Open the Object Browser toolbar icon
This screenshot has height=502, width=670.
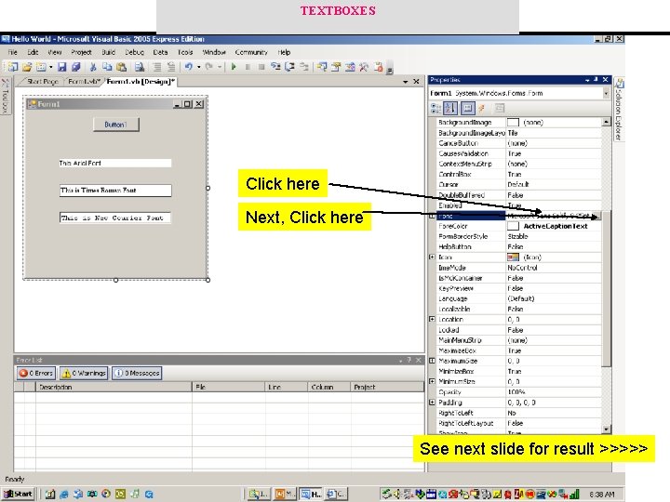tap(351, 67)
